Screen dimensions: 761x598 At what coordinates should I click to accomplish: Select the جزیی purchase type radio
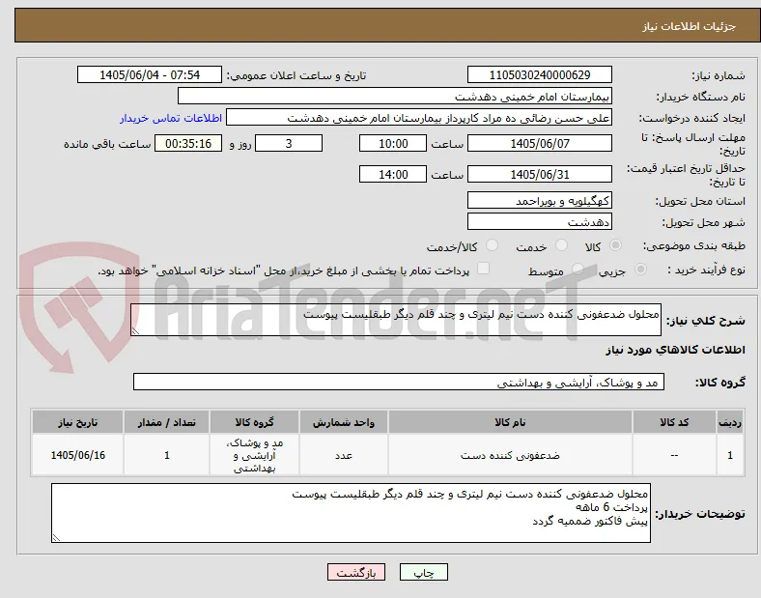[x=640, y=269]
